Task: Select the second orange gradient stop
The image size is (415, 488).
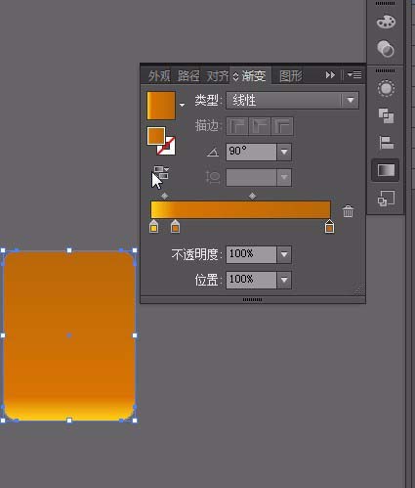Action: click(x=175, y=226)
